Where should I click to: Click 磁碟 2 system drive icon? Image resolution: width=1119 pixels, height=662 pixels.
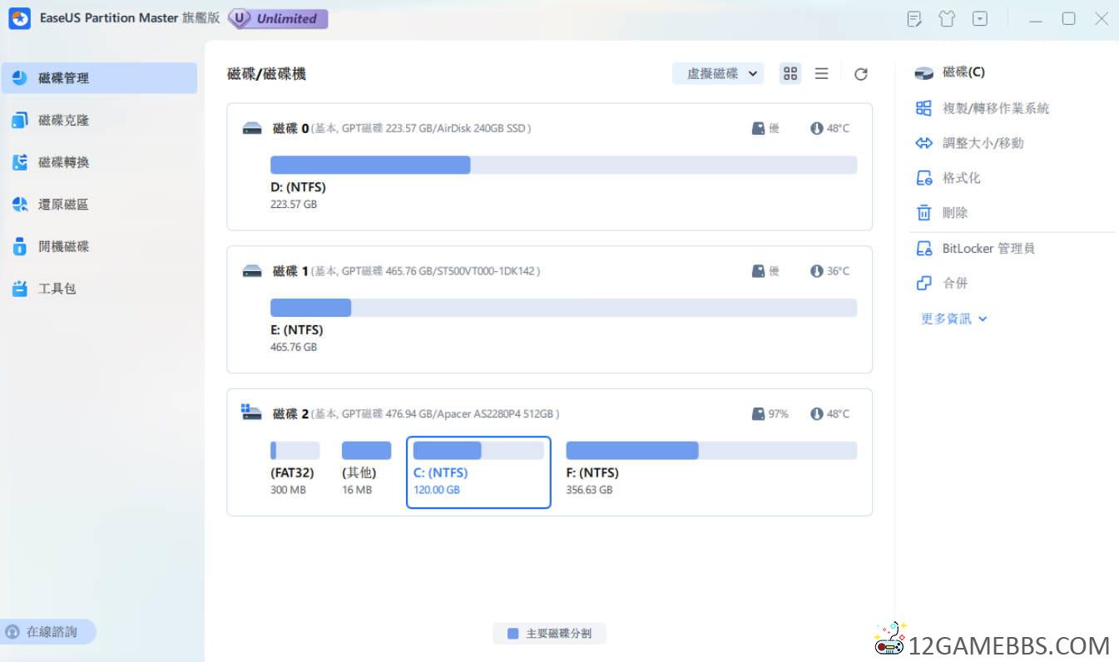(251, 413)
